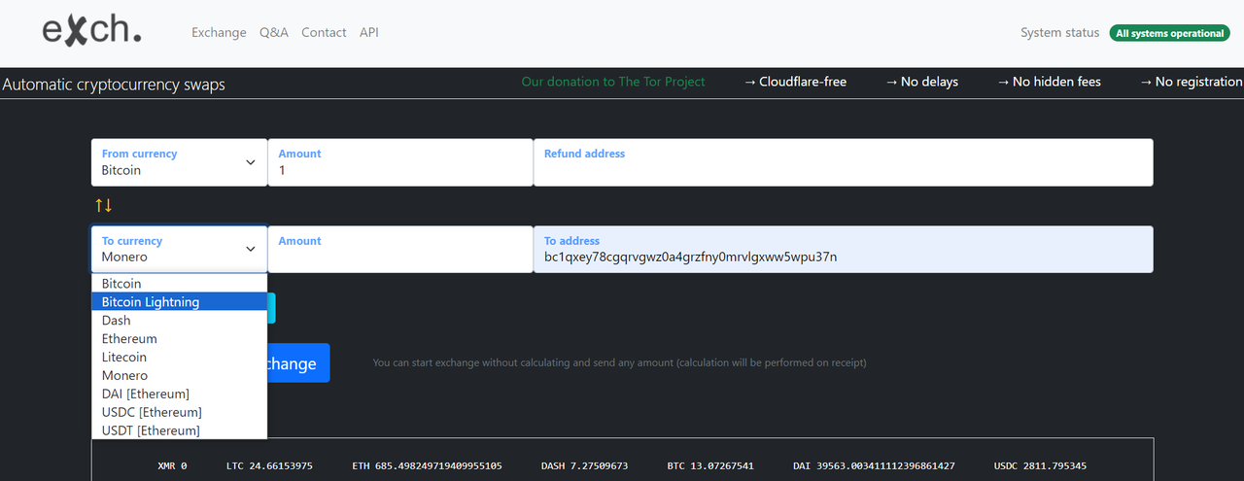
Task: Pick Ethereum in the dropdown list
Action: tap(179, 339)
